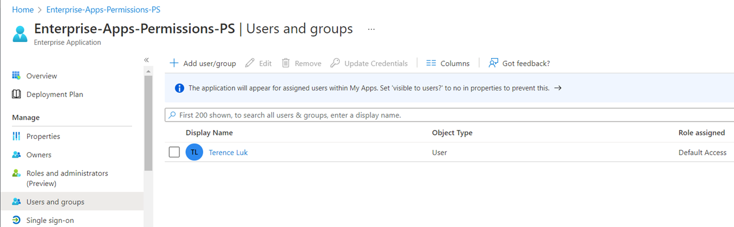
Task: Click the Default Access role cell
Action: (702, 153)
